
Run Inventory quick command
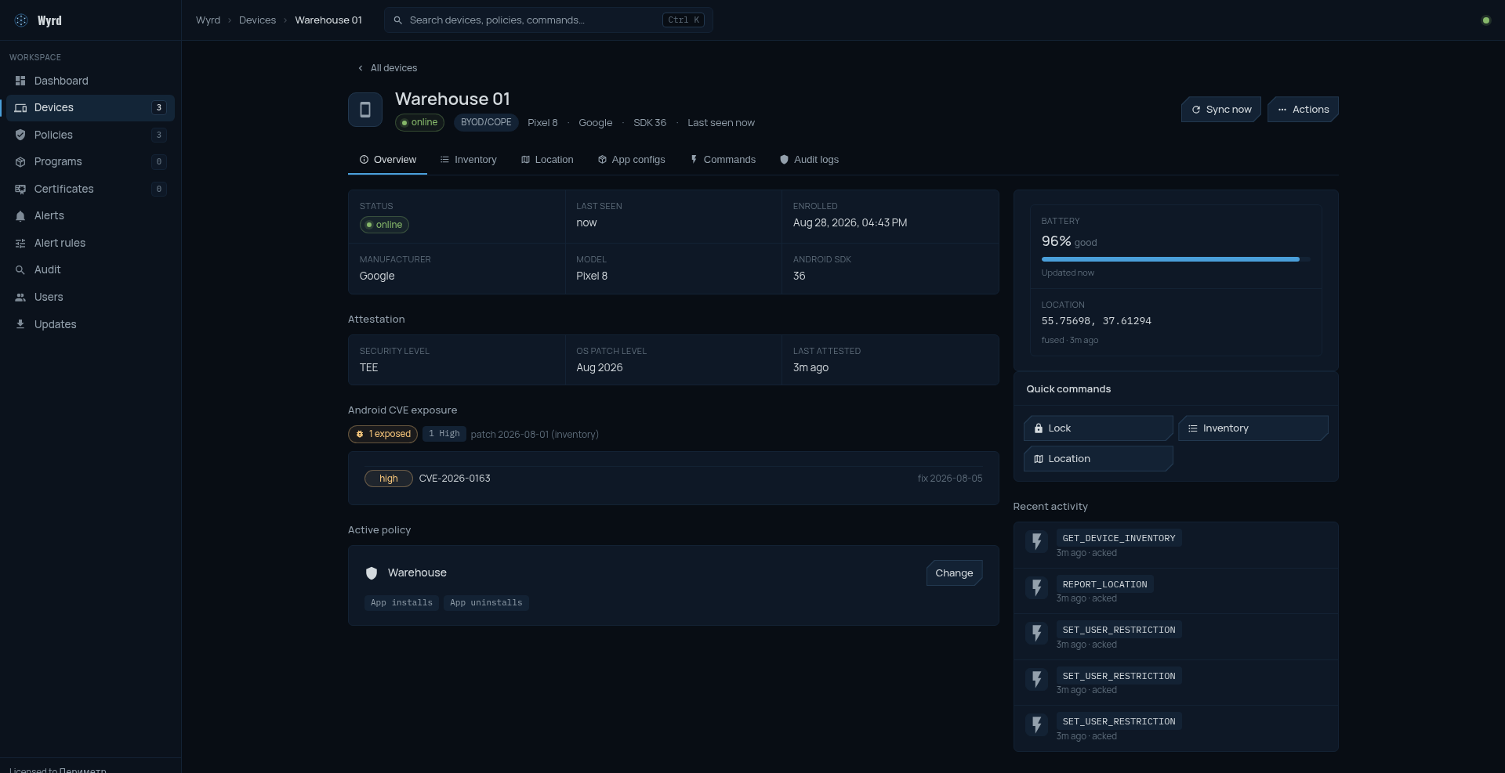(1253, 428)
